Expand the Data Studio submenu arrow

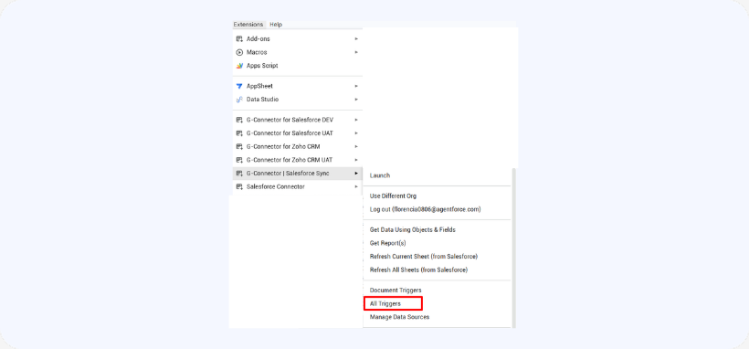pyautogui.click(x=356, y=100)
